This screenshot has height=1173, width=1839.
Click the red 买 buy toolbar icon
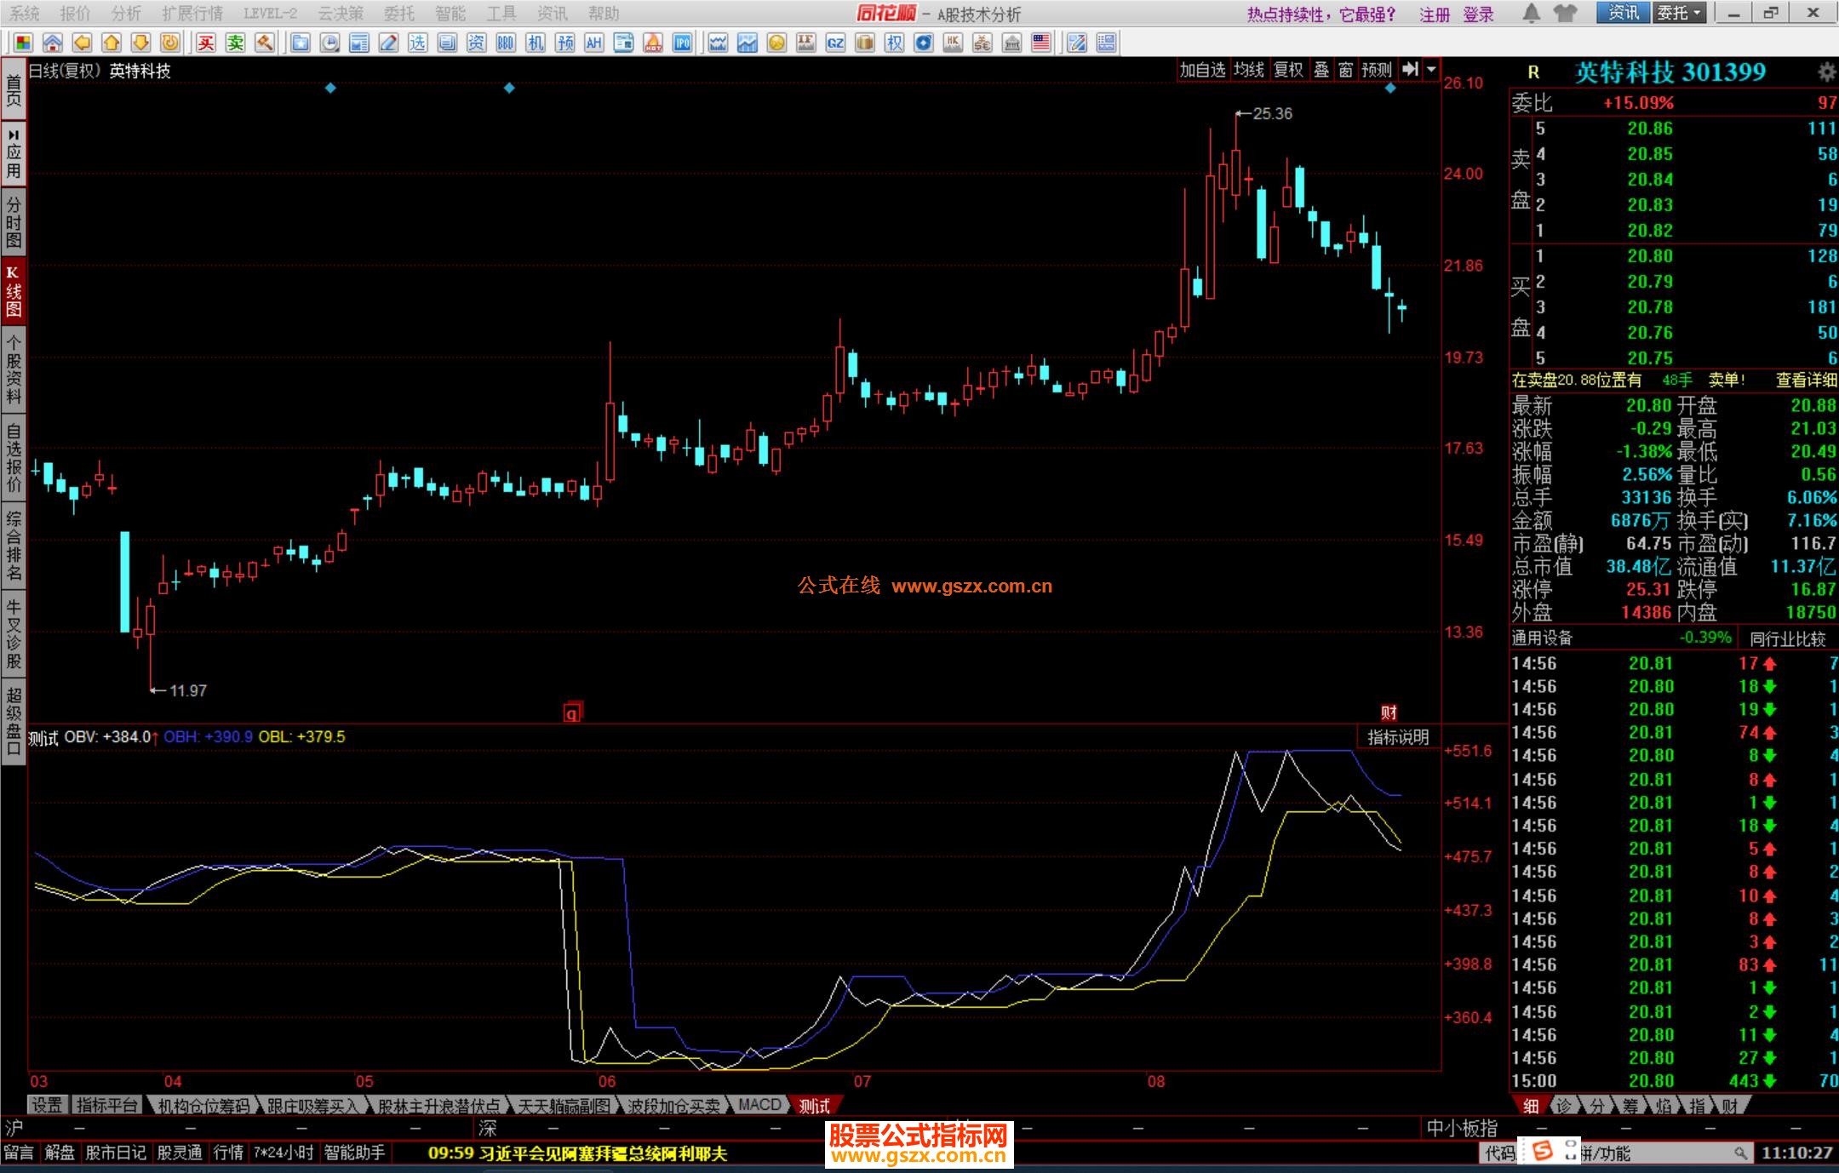click(x=206, y=43)
